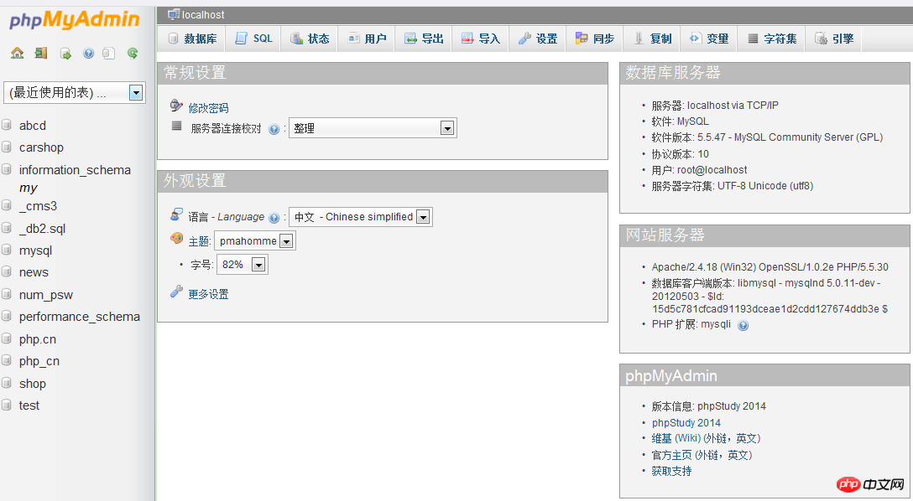The width and height of the screenshot is (913, 501).
Task: Click database icon next to news
Action: tap(7, 271)
